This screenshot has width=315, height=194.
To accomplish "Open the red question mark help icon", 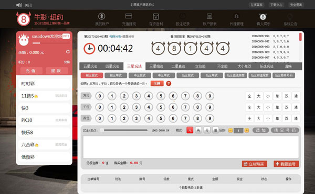I will tap(169, 83).
